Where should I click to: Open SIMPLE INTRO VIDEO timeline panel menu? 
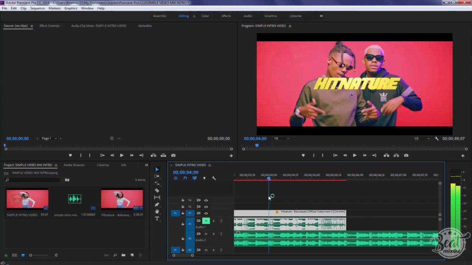coord(209,165)
